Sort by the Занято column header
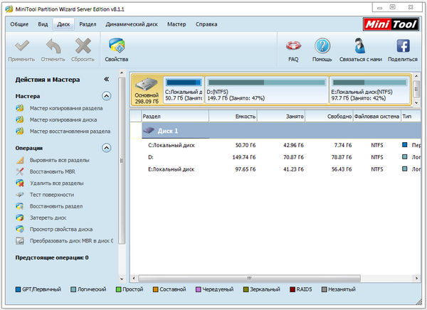 click(x=281, y=116)
